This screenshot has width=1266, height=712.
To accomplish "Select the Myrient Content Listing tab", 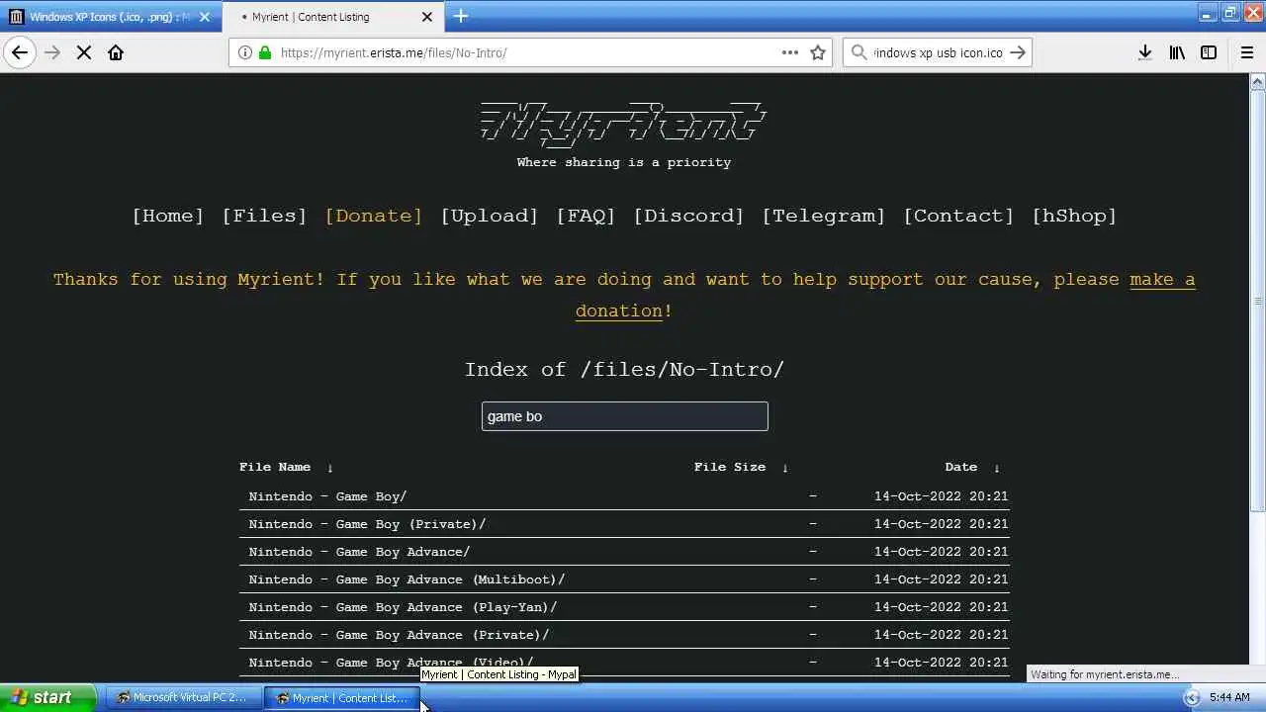I will [x=332, y=17].
